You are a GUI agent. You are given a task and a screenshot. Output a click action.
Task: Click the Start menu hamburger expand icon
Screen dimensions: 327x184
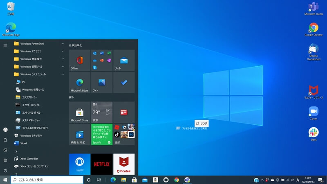[5, 45]
